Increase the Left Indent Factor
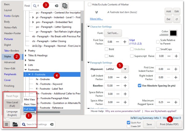185x131 pixels. [125, 77]
